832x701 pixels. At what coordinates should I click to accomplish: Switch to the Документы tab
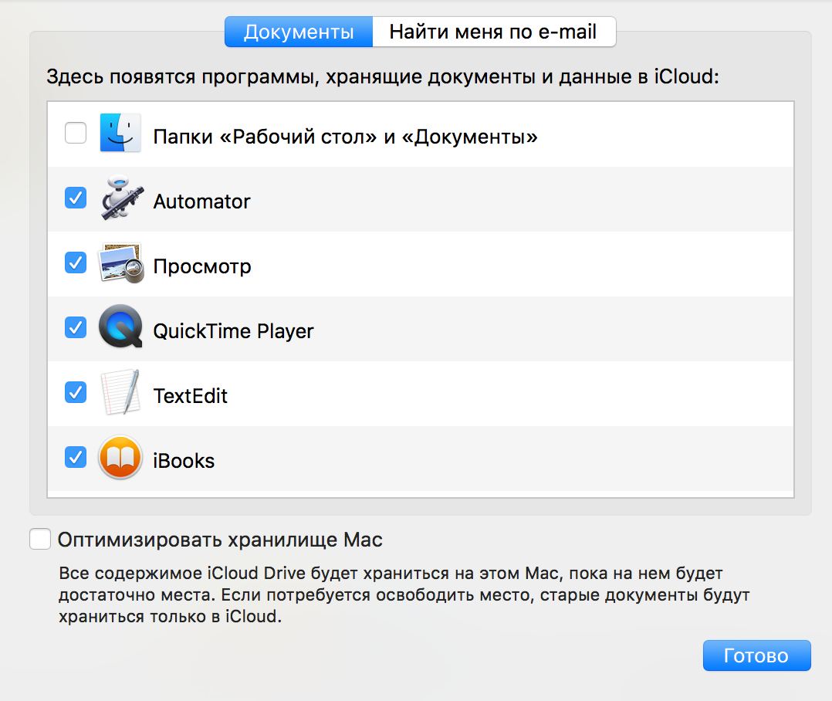tap(299, 32)
